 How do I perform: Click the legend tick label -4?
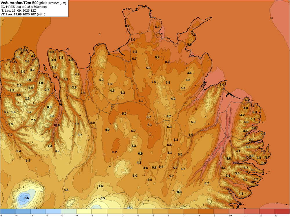(x=17, y=215)
